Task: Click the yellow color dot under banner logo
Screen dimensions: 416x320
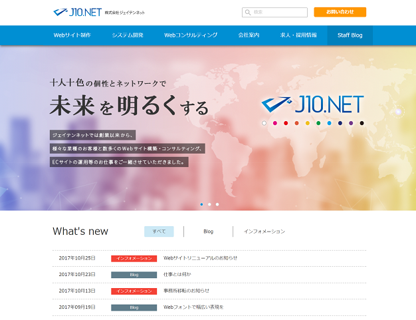Action: point(308,123)
